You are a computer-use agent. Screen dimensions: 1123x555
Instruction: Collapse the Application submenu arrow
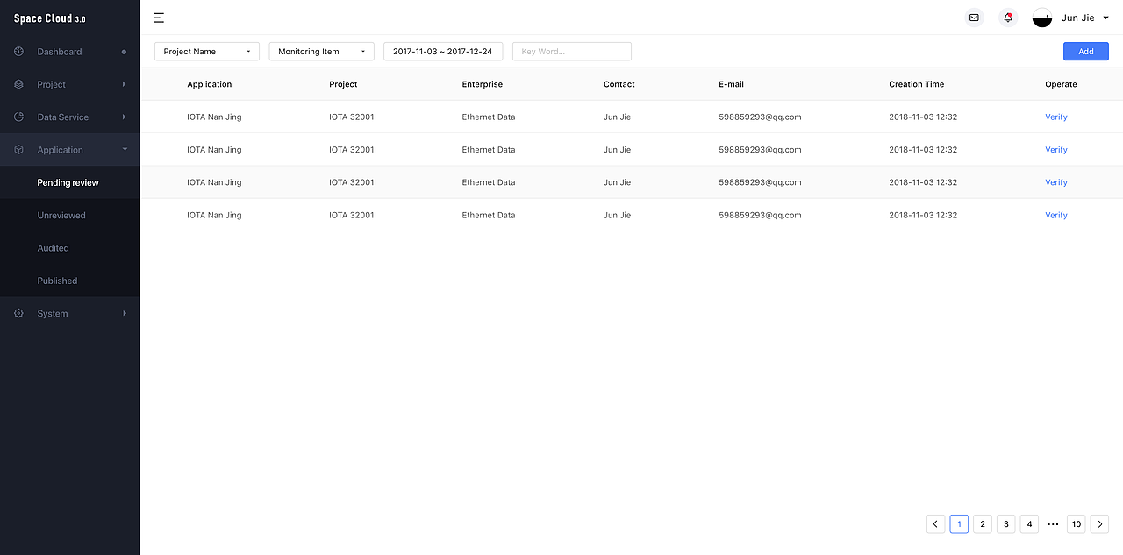[125, 150]
